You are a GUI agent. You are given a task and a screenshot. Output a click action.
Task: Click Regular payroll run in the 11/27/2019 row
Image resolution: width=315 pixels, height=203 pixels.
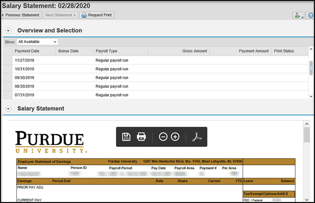pyautogui.click(x=112, y=60)
